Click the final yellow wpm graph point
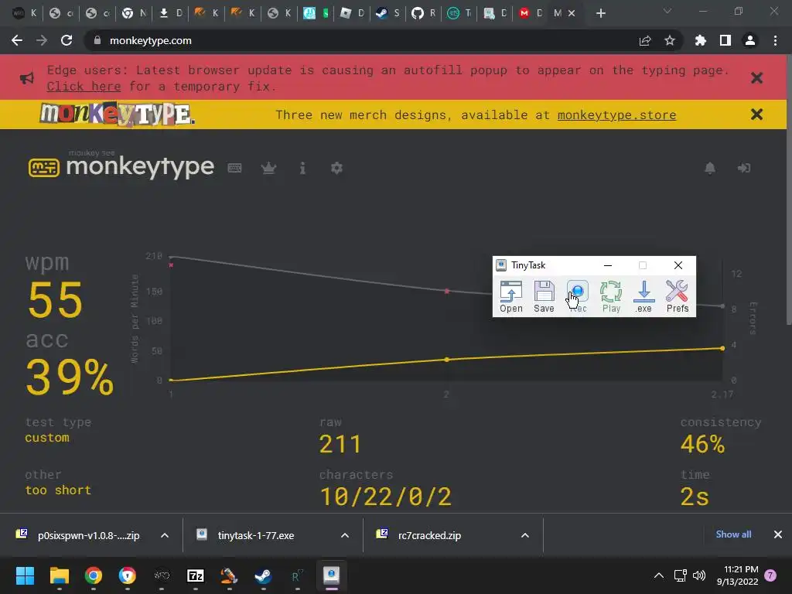The height and width of the screenshot is (594, 792). click(722, 348)
